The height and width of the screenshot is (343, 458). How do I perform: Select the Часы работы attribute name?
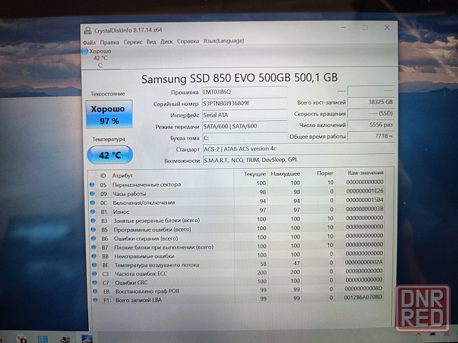click(129, 194)
